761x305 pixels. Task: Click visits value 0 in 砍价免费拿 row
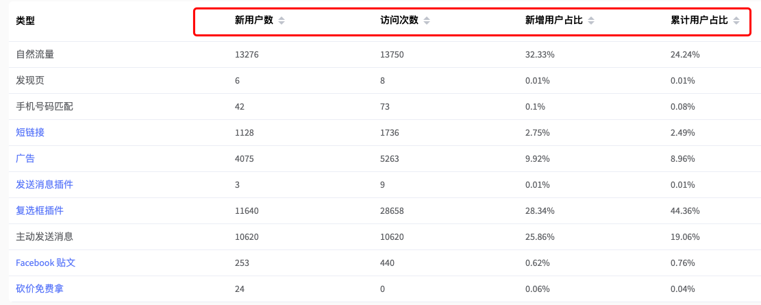click(382, 289)
